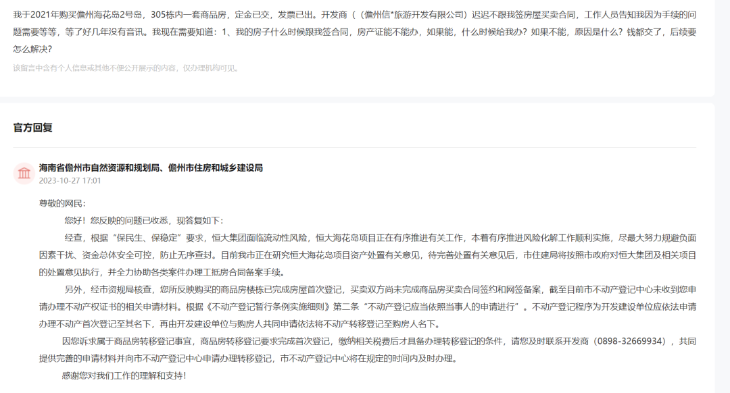
Task: Click the red government building avatar icon
Action: 24,174
